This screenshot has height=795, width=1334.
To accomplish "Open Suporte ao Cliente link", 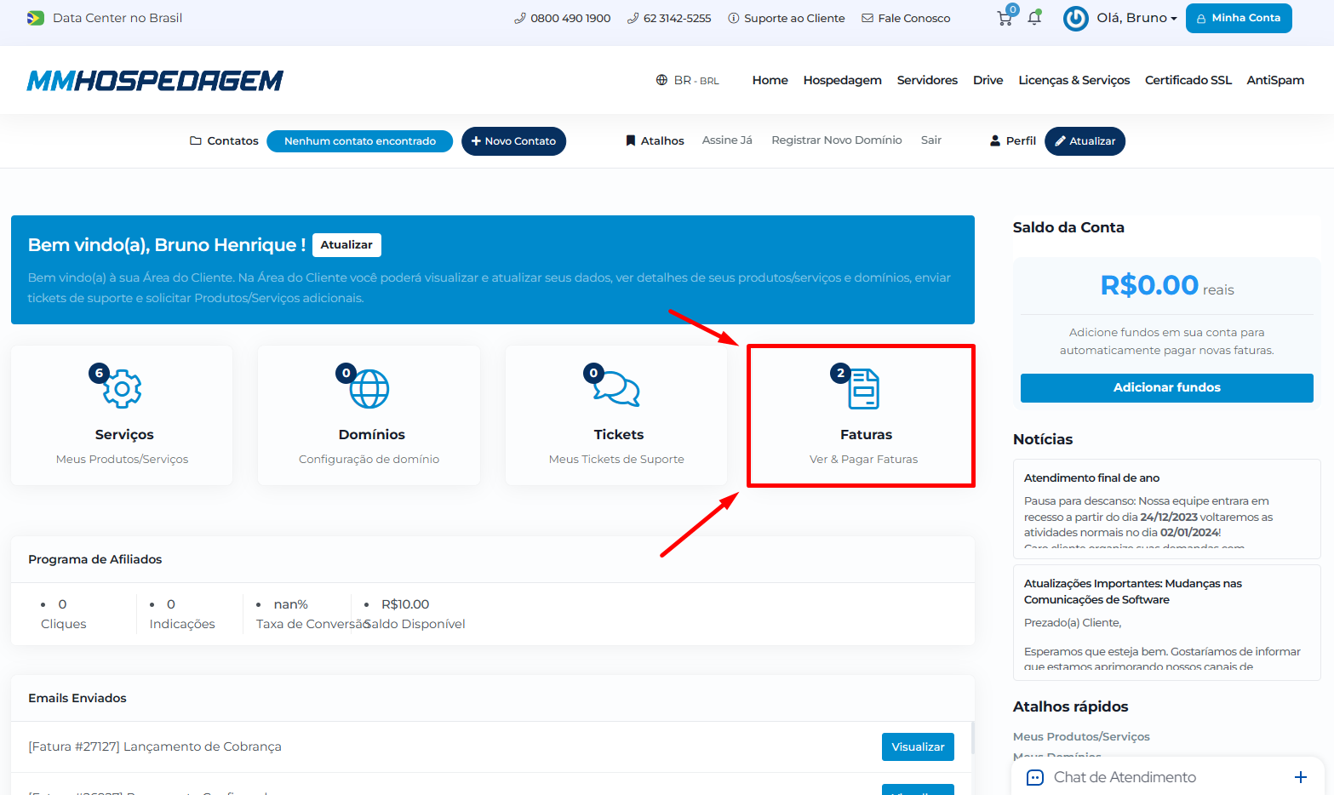I will tap(787, 18).
